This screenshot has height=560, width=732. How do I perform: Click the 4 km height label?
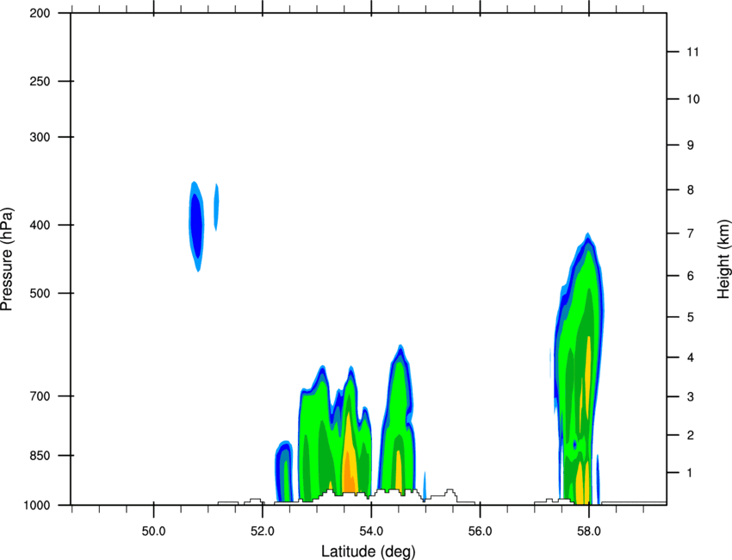(691, 358)
